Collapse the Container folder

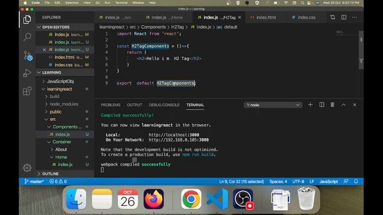[62, 142]
